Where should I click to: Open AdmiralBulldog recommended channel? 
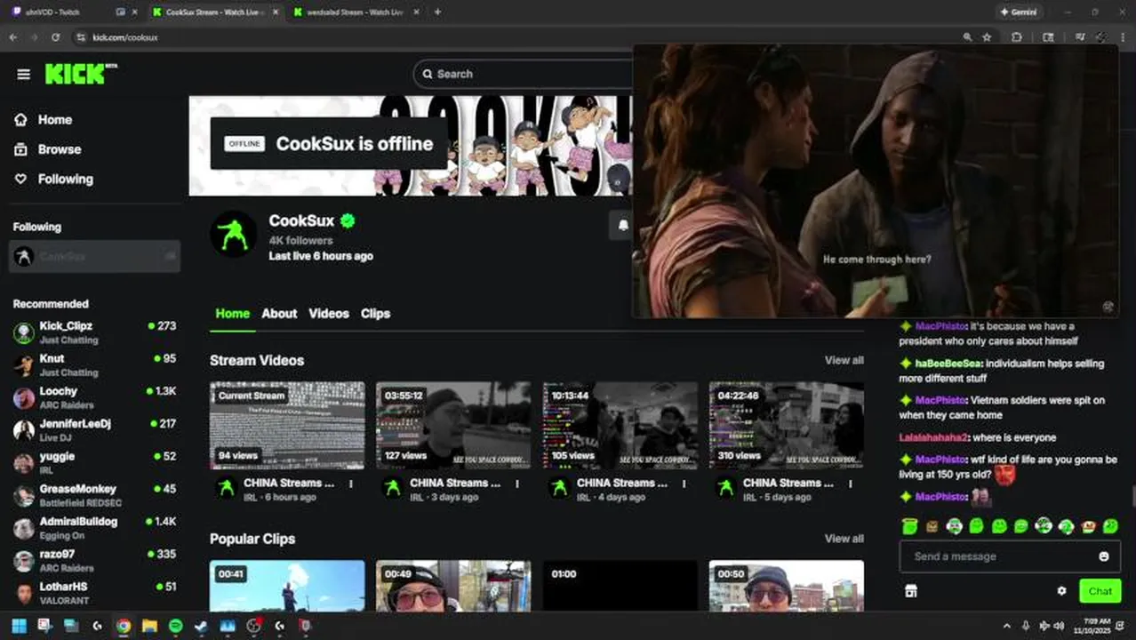click(95, 528)
